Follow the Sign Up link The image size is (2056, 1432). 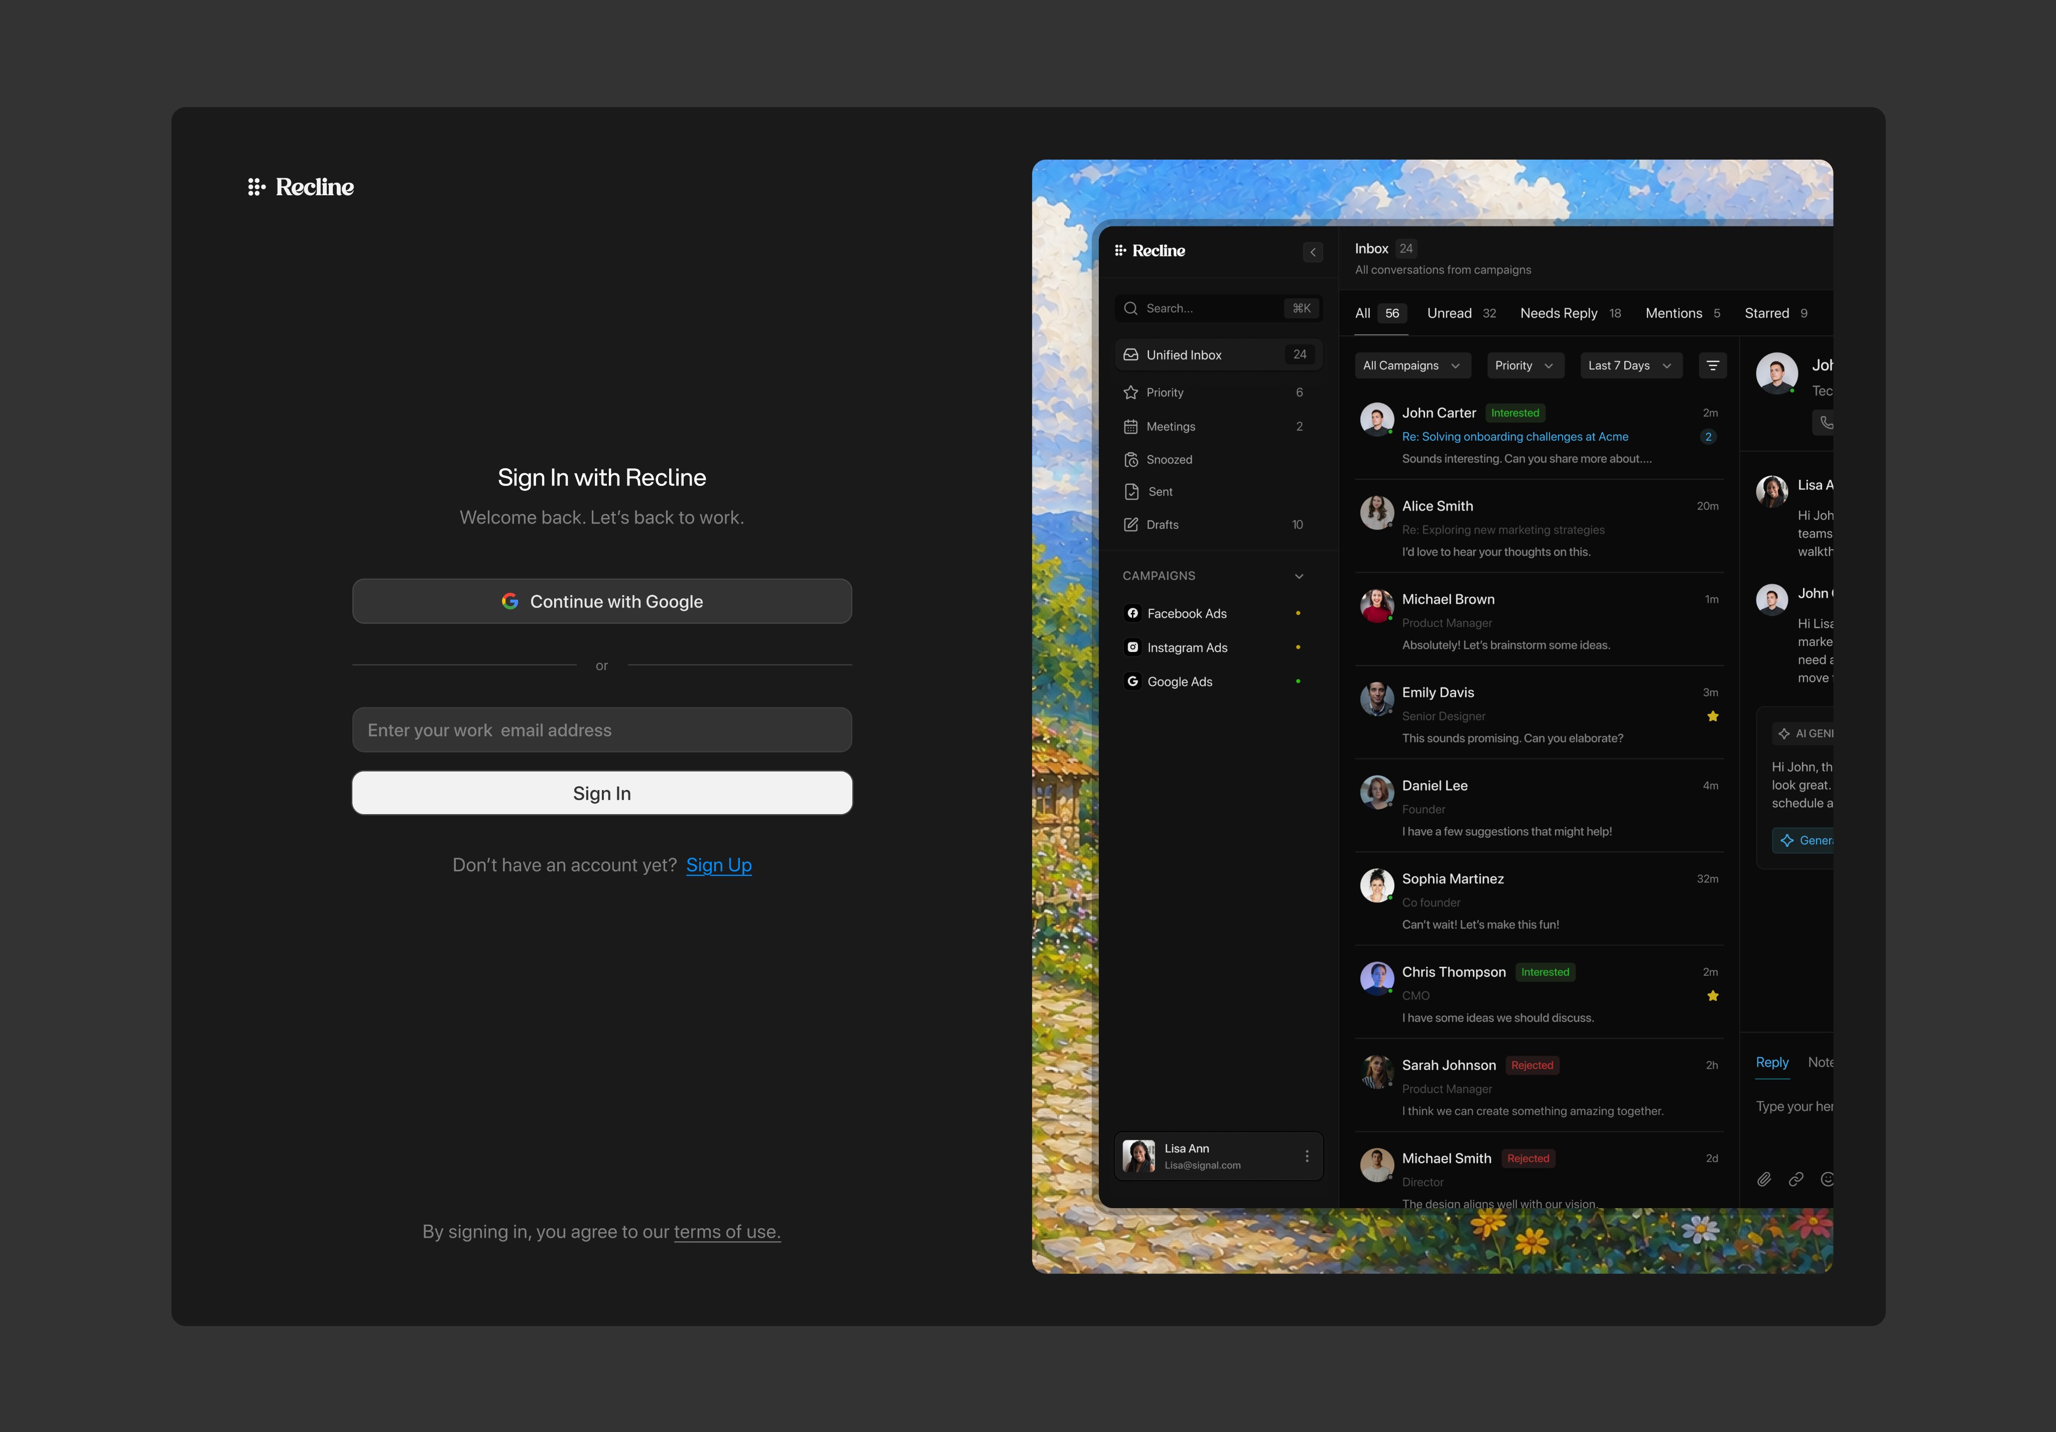(x=719, y=865)
